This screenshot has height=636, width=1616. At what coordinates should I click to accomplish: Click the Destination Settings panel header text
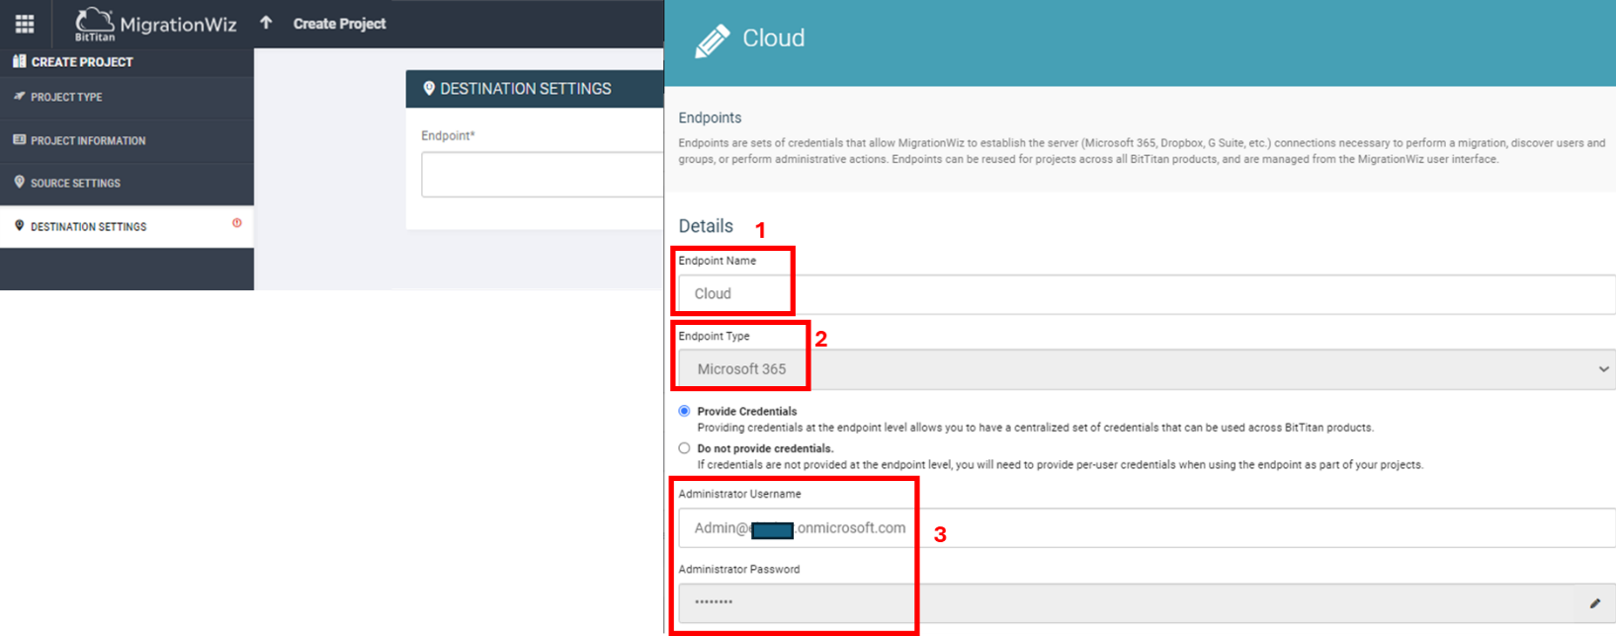526,89
